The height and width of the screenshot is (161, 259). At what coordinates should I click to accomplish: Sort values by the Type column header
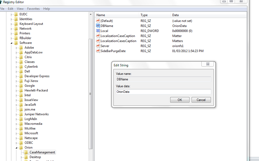(155, 15)
